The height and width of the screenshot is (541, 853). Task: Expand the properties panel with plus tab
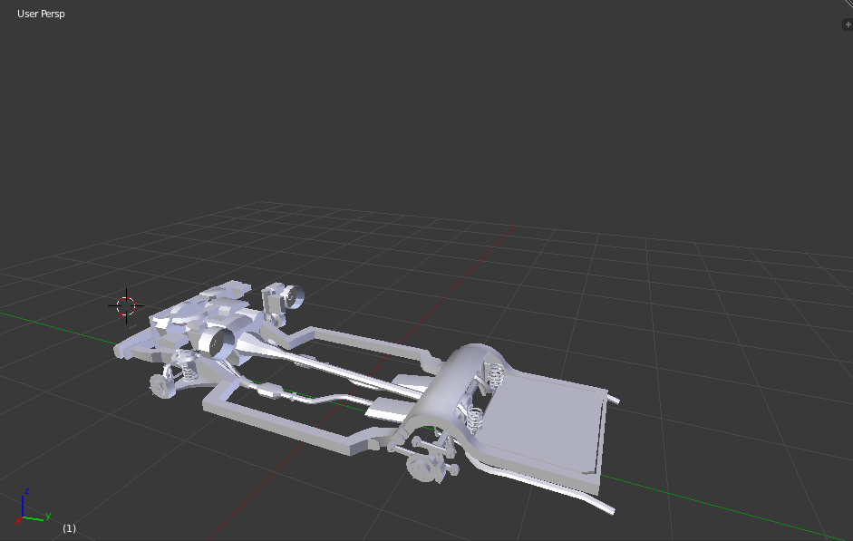848,24
